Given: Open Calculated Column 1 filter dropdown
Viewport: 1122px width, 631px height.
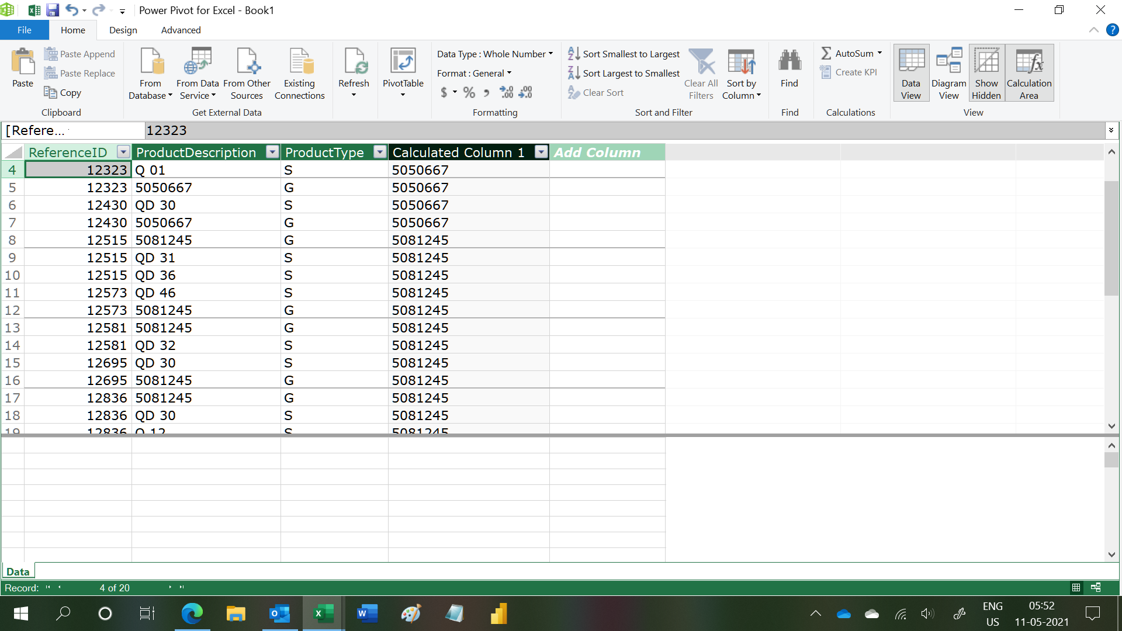Looking at the screenshot, I should coord(541,152).
